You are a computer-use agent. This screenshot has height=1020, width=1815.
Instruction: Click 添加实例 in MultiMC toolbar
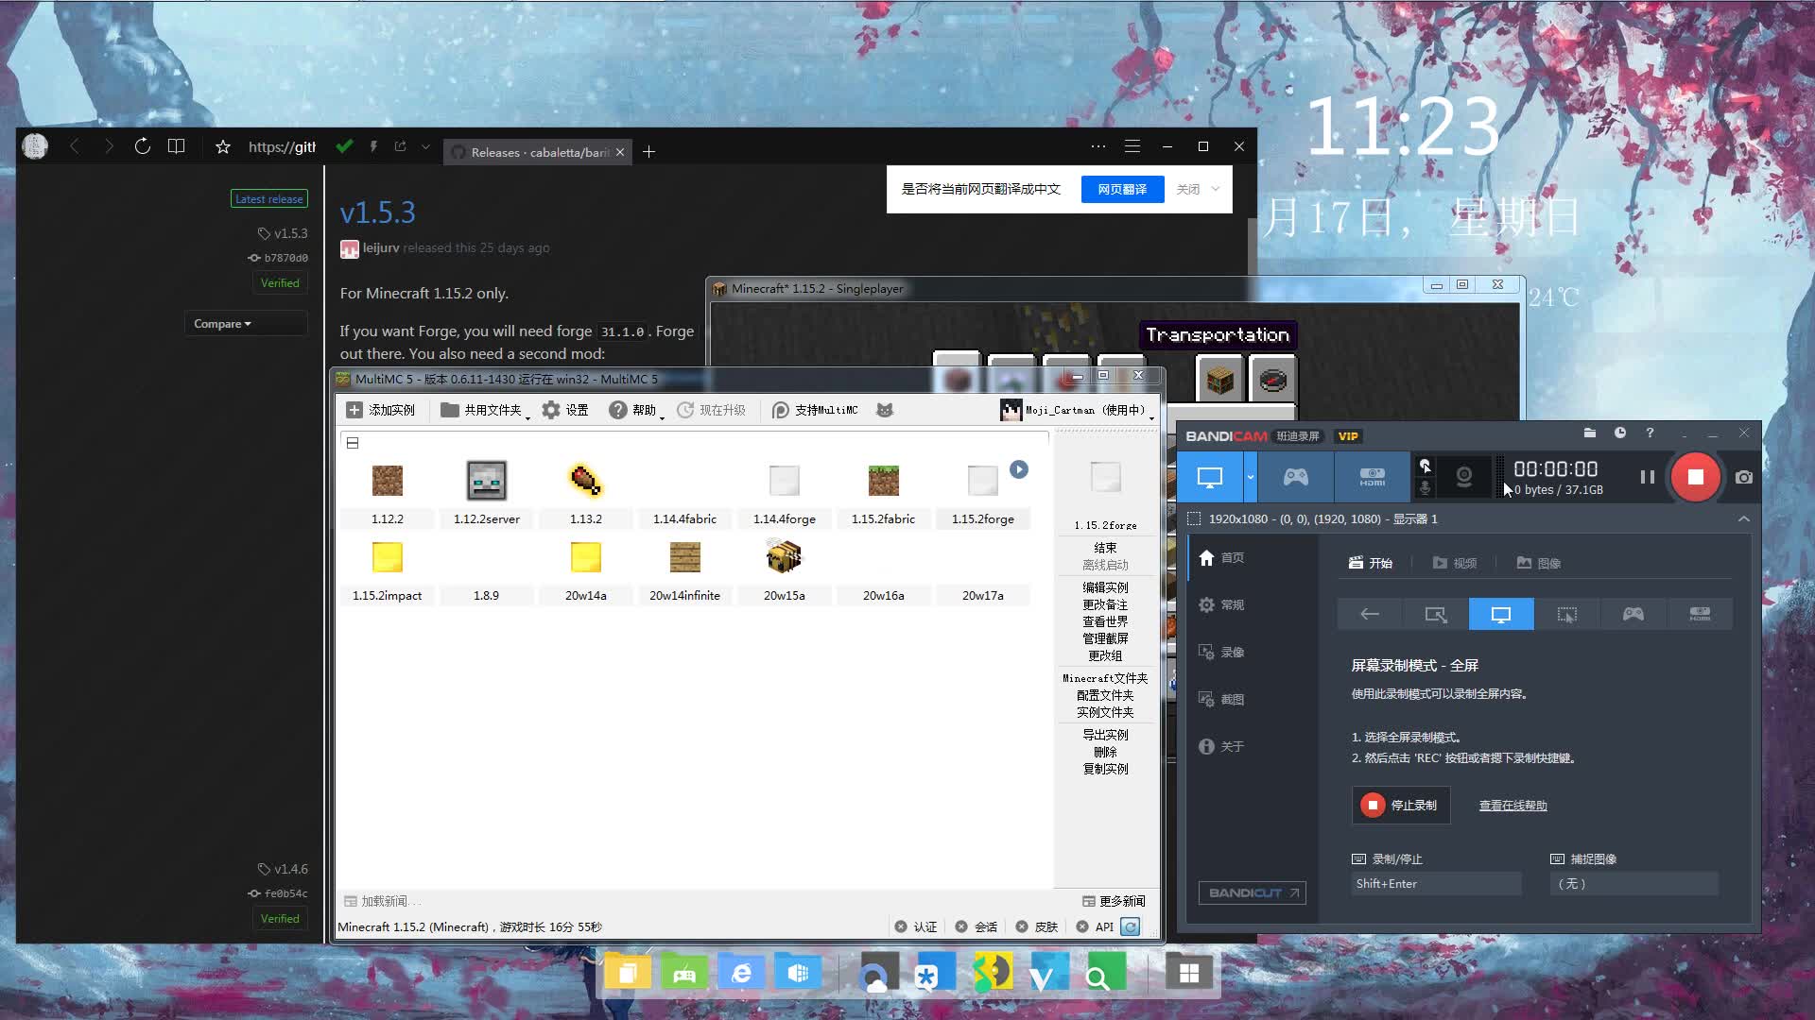(380, 410)
